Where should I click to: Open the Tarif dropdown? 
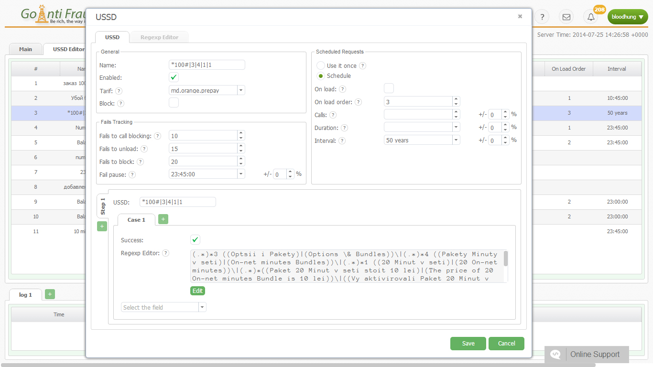tap(241, 90)
